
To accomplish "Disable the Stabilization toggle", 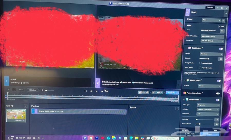I will point(221,49).
